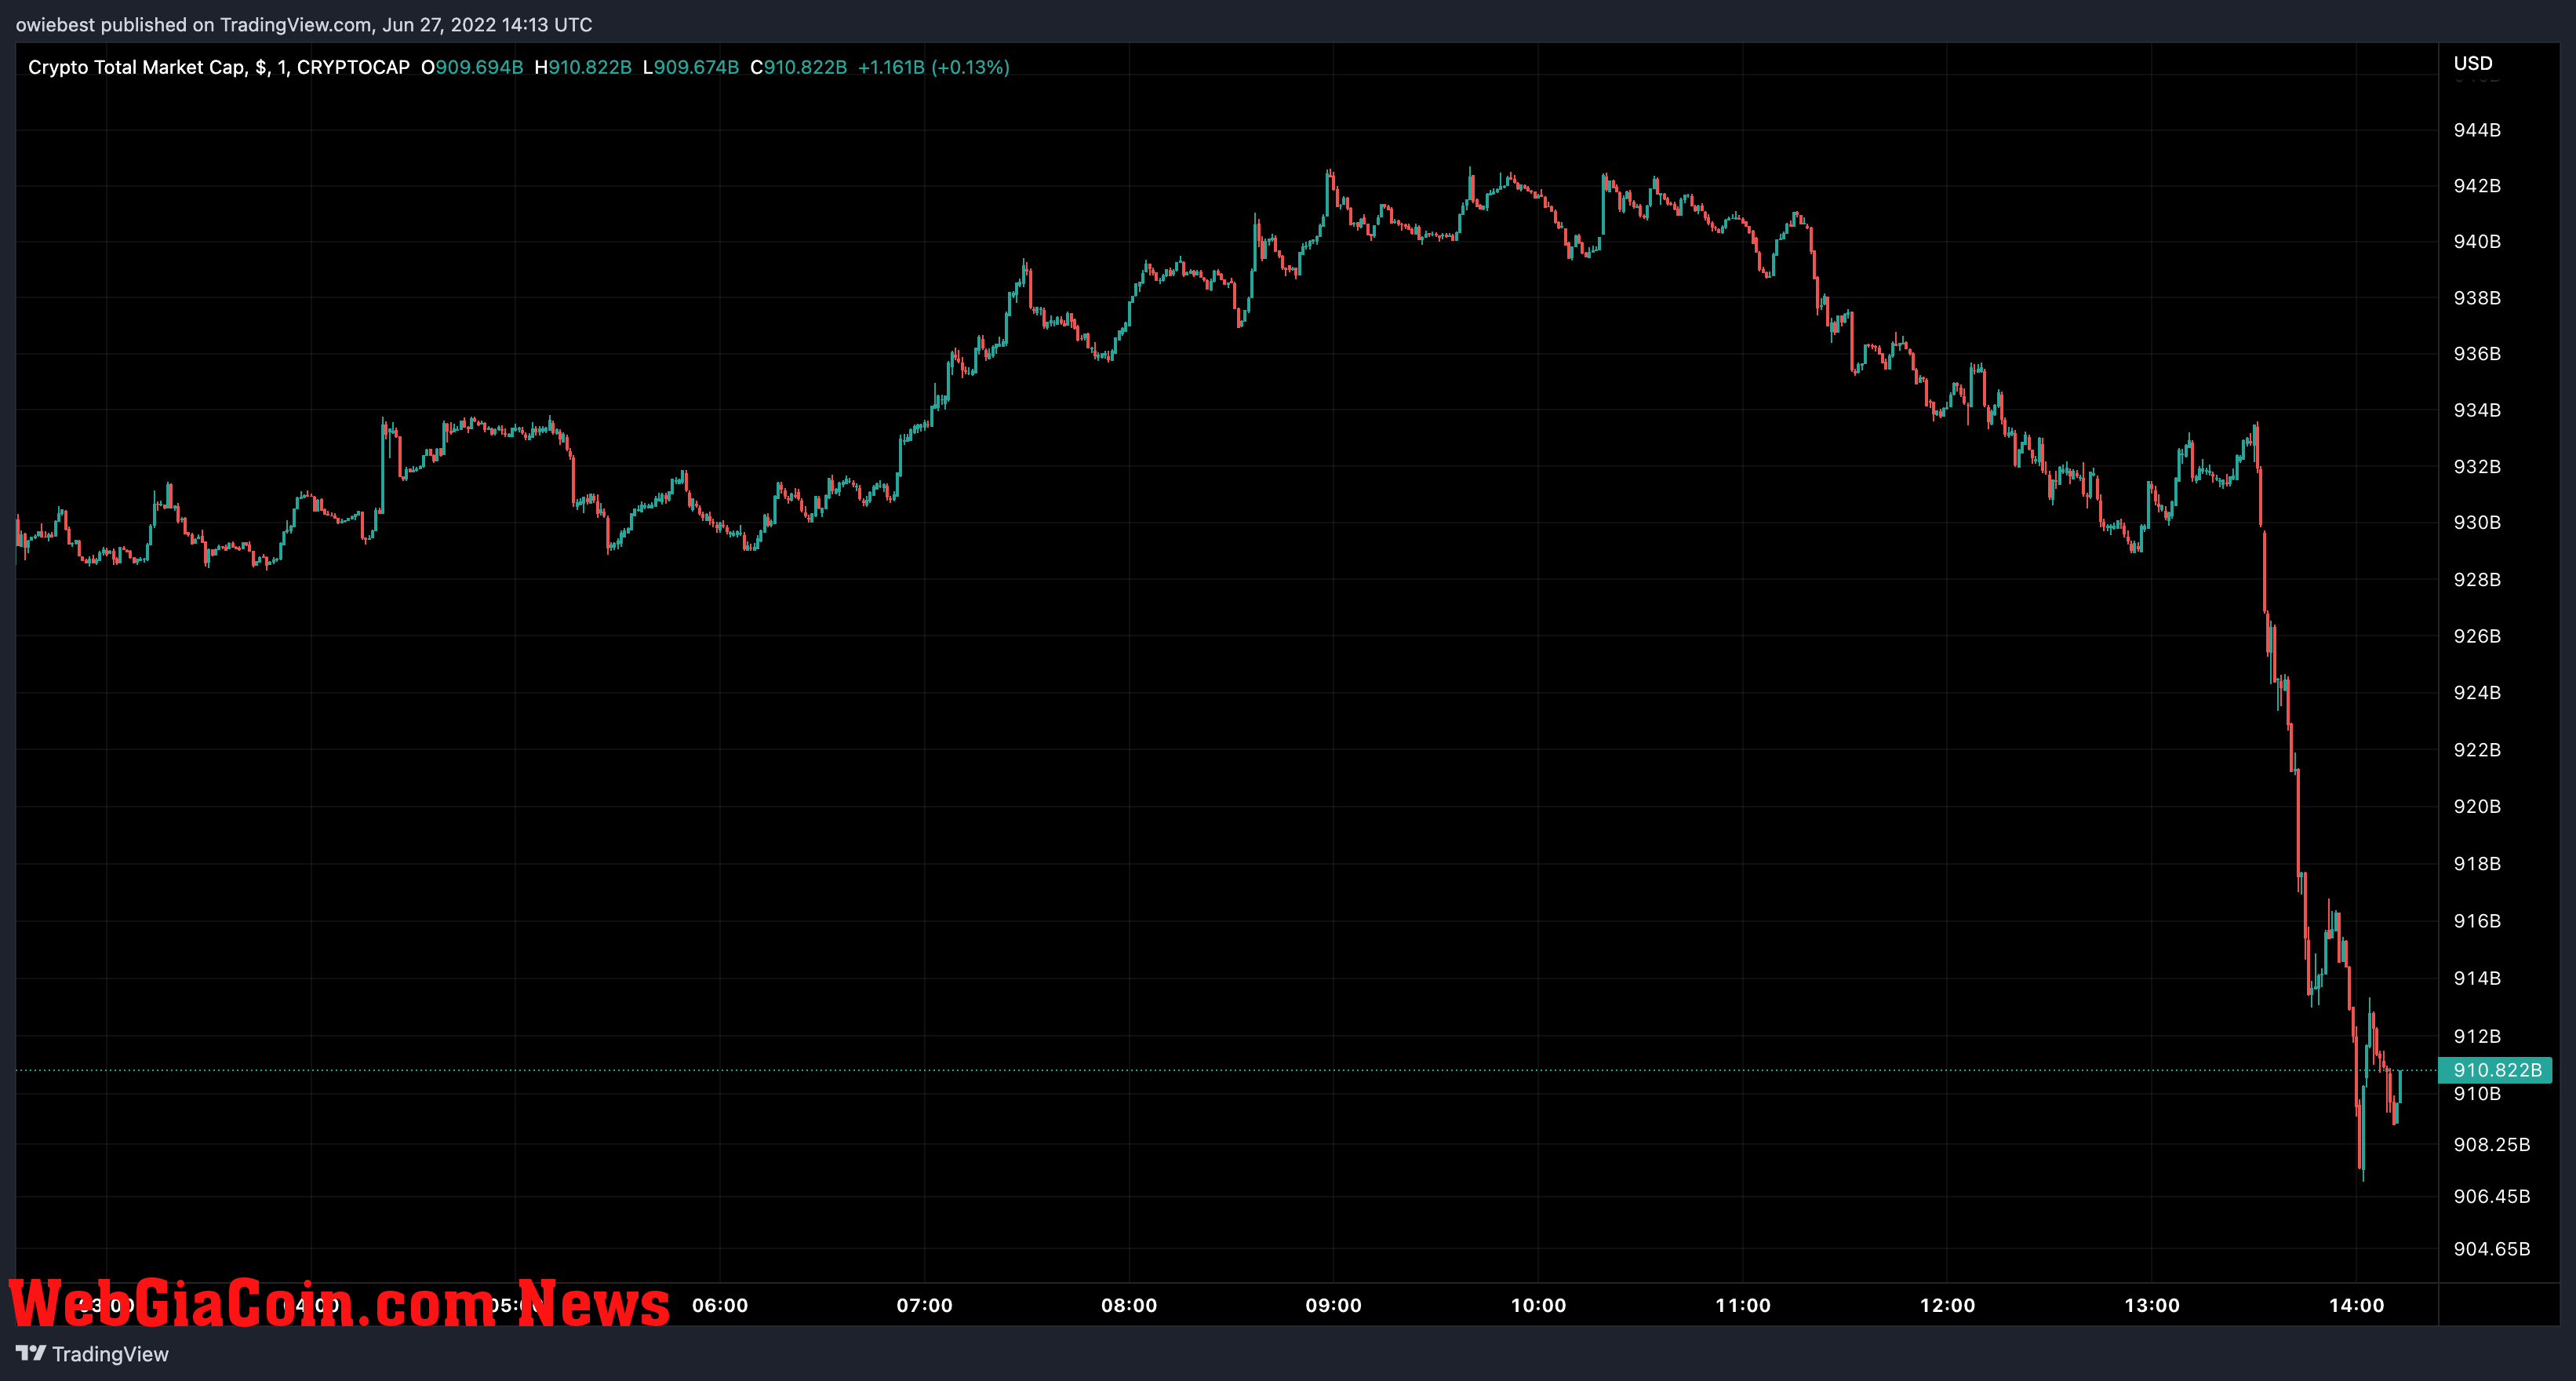Click the 940B price axis label
Viewport: 2576px width, 1381px height.
(2477, 241)
